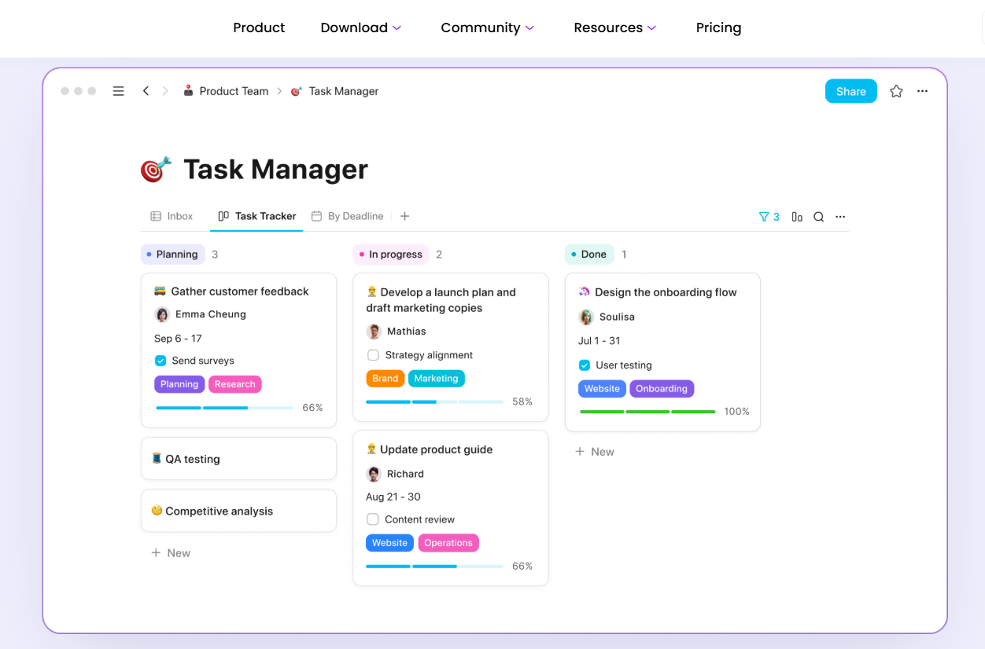Open the QA testing task card
The image size is (985, 649).
(238, 459)
